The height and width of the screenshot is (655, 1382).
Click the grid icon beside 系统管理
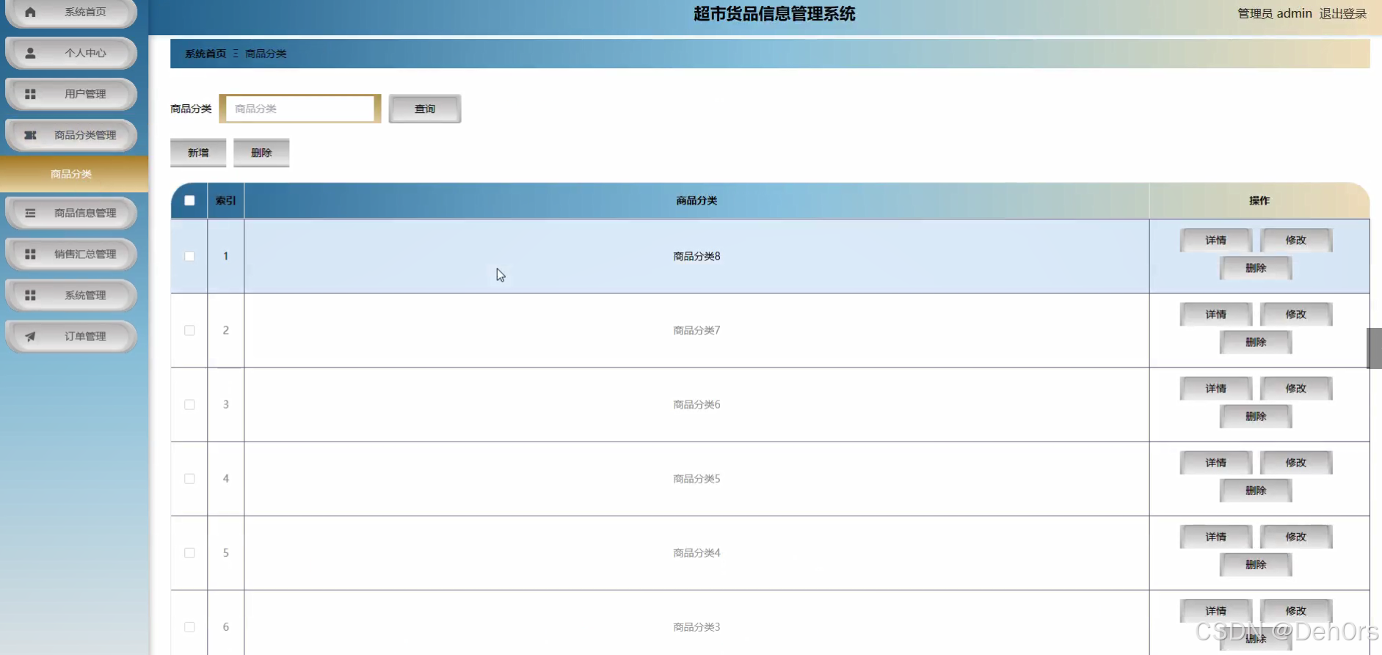coord(30,295)
